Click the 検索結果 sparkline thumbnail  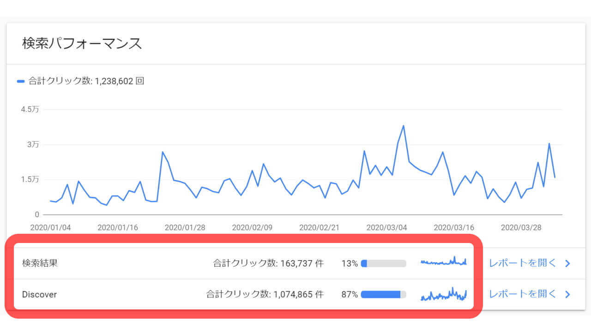coord(443,262)
